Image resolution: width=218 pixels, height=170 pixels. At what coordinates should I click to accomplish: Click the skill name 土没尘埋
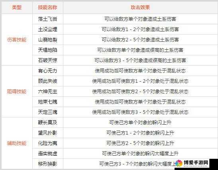(48, 29)
